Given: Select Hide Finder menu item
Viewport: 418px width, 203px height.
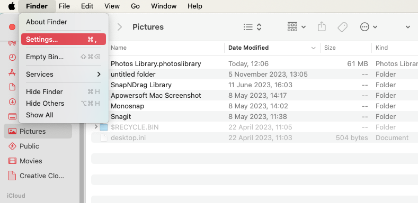Looking at the screenshot, I should tap(64, 92).
